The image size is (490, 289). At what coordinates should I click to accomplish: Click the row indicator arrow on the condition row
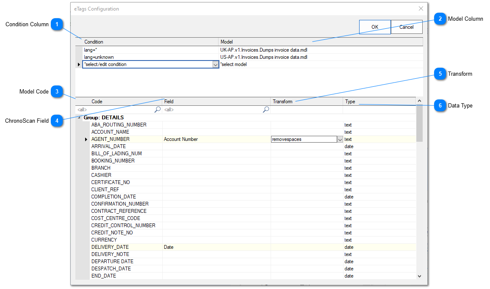click(x=79, y=64)
